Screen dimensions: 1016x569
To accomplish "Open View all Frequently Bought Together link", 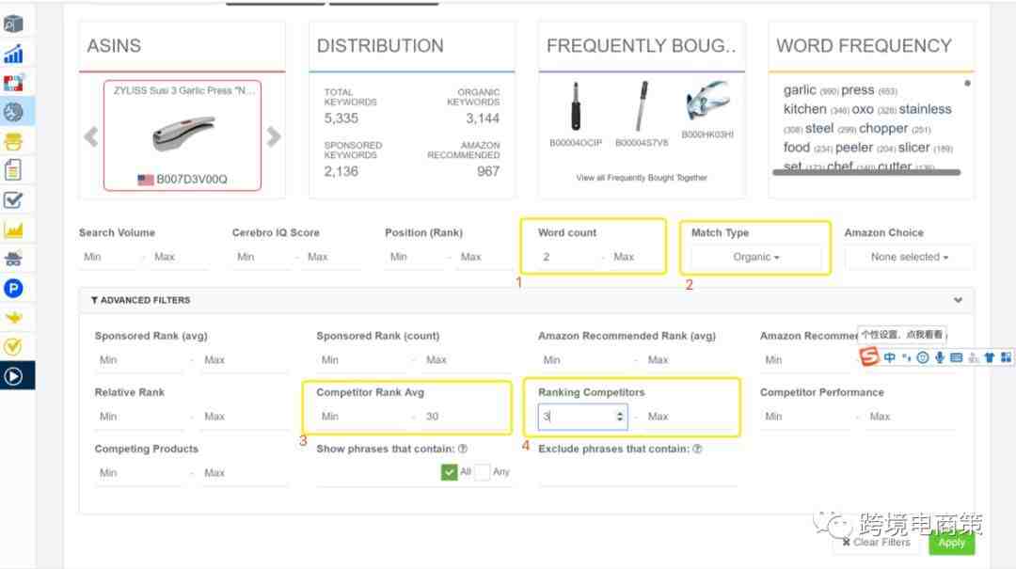I will click(x=642, y=178).
